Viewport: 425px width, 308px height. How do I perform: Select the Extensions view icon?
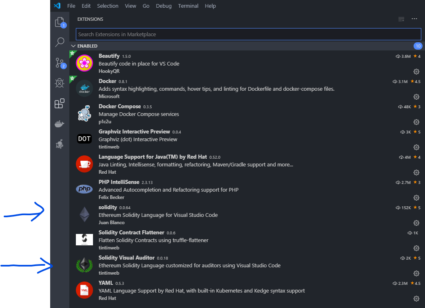coord(60,103)
